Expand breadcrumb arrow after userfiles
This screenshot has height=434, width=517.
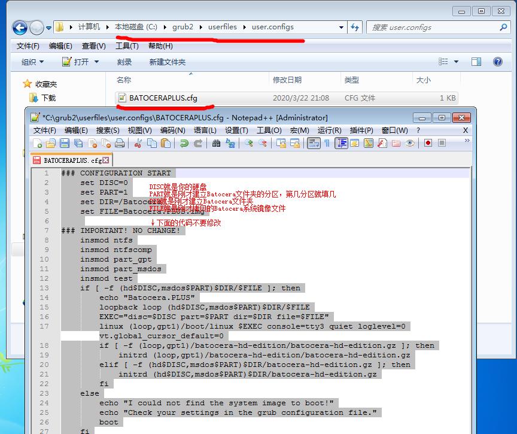pos(244,27)
